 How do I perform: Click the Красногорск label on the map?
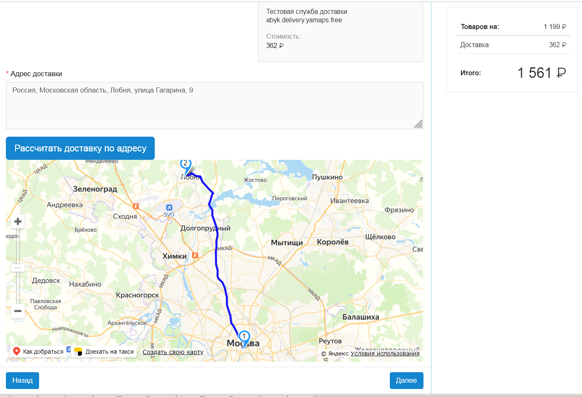pos(138,295)
